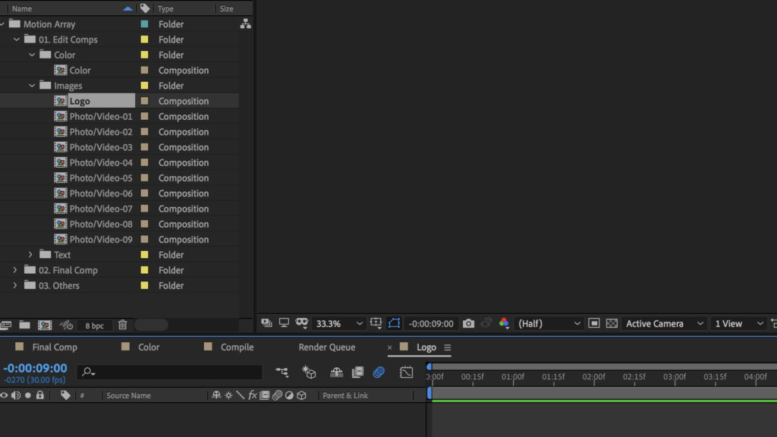Image resolution: width=777 pixels, height=437 pixels.
Task: Open the 33.3% magnification dropdown
Action: coord(338,323)
